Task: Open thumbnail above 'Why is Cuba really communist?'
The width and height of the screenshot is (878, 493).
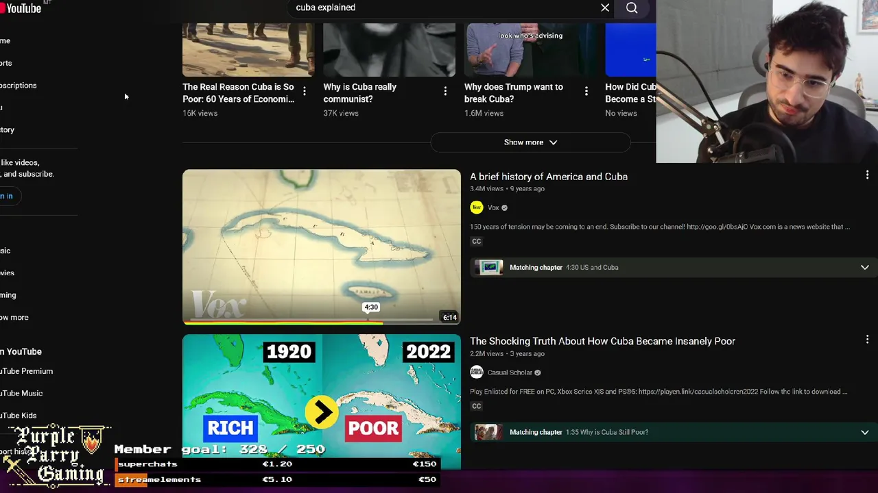Action: [x=389, y=49]
